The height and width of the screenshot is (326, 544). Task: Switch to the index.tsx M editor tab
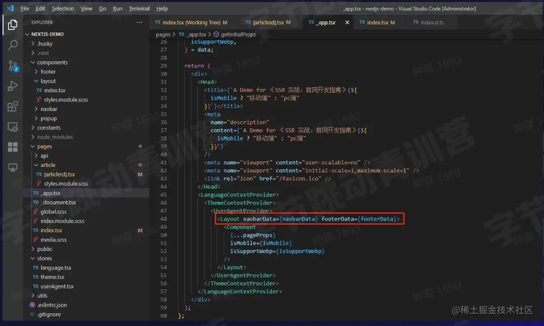click(x=377, y=22)
